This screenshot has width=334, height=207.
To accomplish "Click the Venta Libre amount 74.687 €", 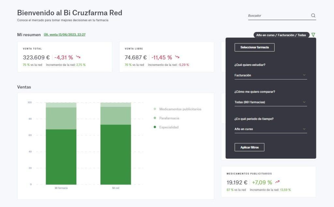I will tap(136, 57).
